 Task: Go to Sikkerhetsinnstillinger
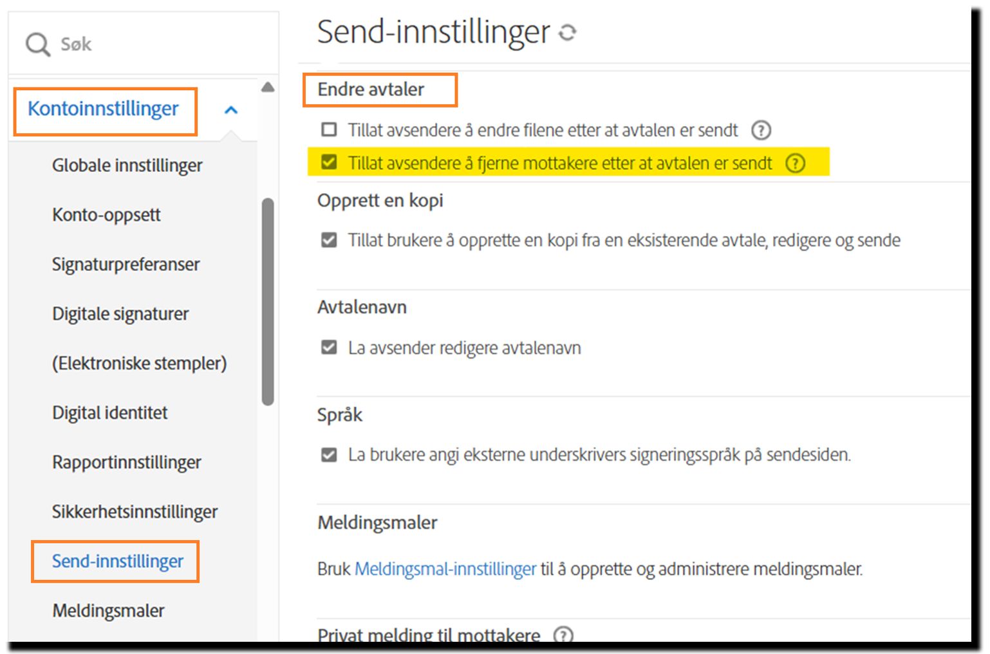(135, 512)
